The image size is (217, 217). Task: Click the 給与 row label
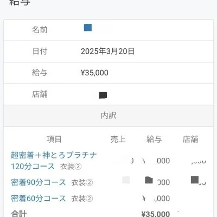click(40, 73)
